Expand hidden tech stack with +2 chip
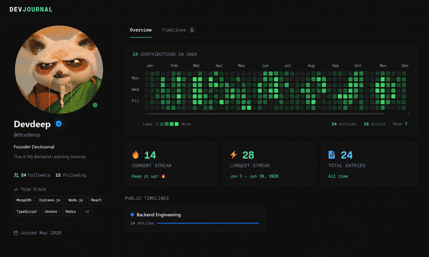 pyautogui.click(x=87, y=211)
